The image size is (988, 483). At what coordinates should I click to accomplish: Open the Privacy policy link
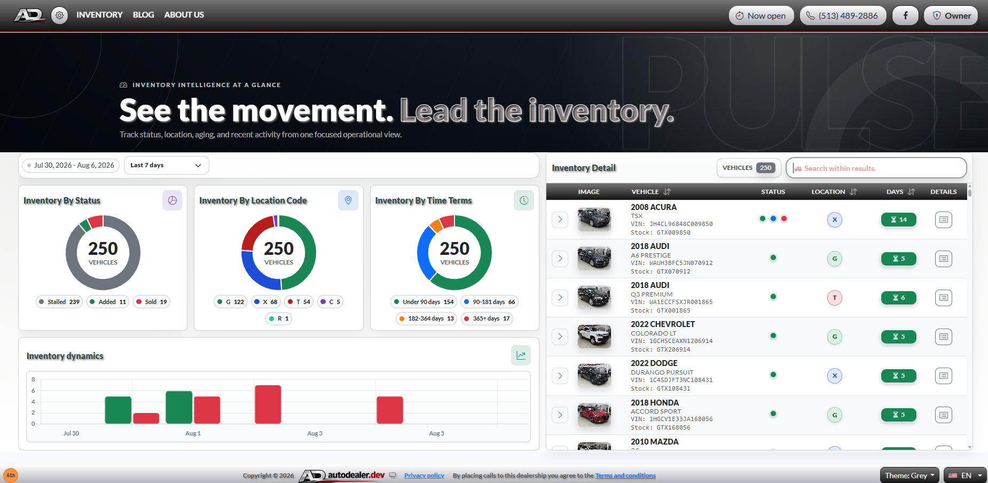424,476
